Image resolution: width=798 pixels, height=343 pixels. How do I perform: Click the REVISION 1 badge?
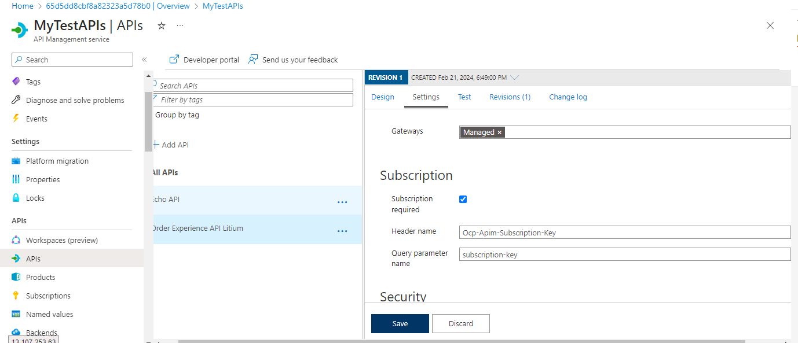pos(386,78)
